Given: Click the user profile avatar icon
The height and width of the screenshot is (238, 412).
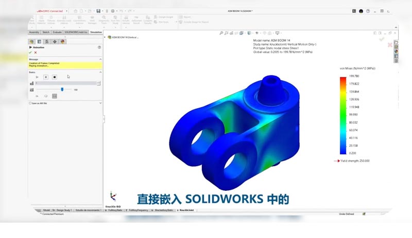Looking at the screenshot, I should click(x=361, y=11).
